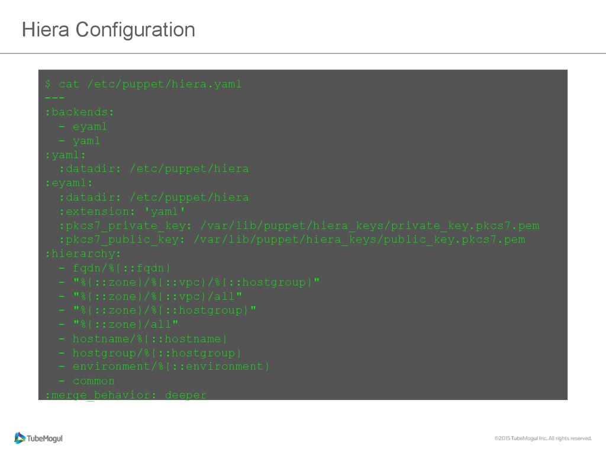Click the eyaml backend list entry
Image resolution: width=606 pixels, height=455 pixels.
89,126
